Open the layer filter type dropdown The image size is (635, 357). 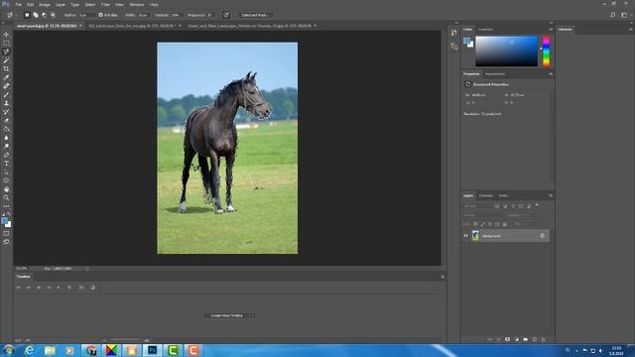click(478, 206)
